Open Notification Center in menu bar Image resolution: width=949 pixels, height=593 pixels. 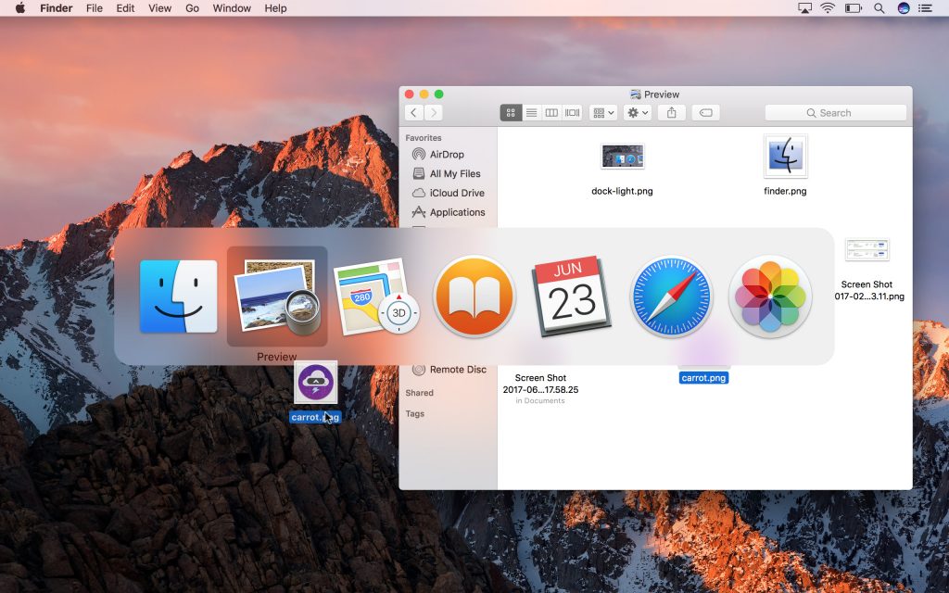point(925,8)
